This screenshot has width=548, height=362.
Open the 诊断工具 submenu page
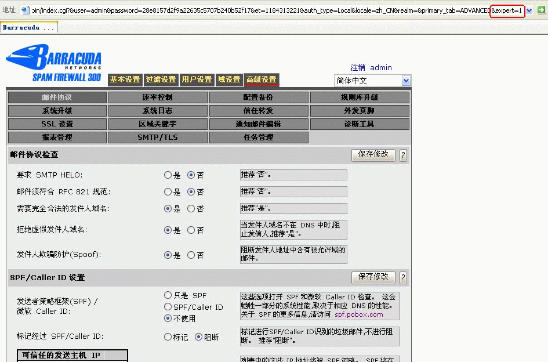tap(360, 124)
